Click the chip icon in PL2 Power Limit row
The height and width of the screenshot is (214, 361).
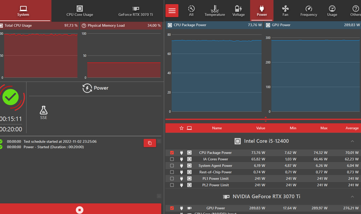click(x=189, y=185)
